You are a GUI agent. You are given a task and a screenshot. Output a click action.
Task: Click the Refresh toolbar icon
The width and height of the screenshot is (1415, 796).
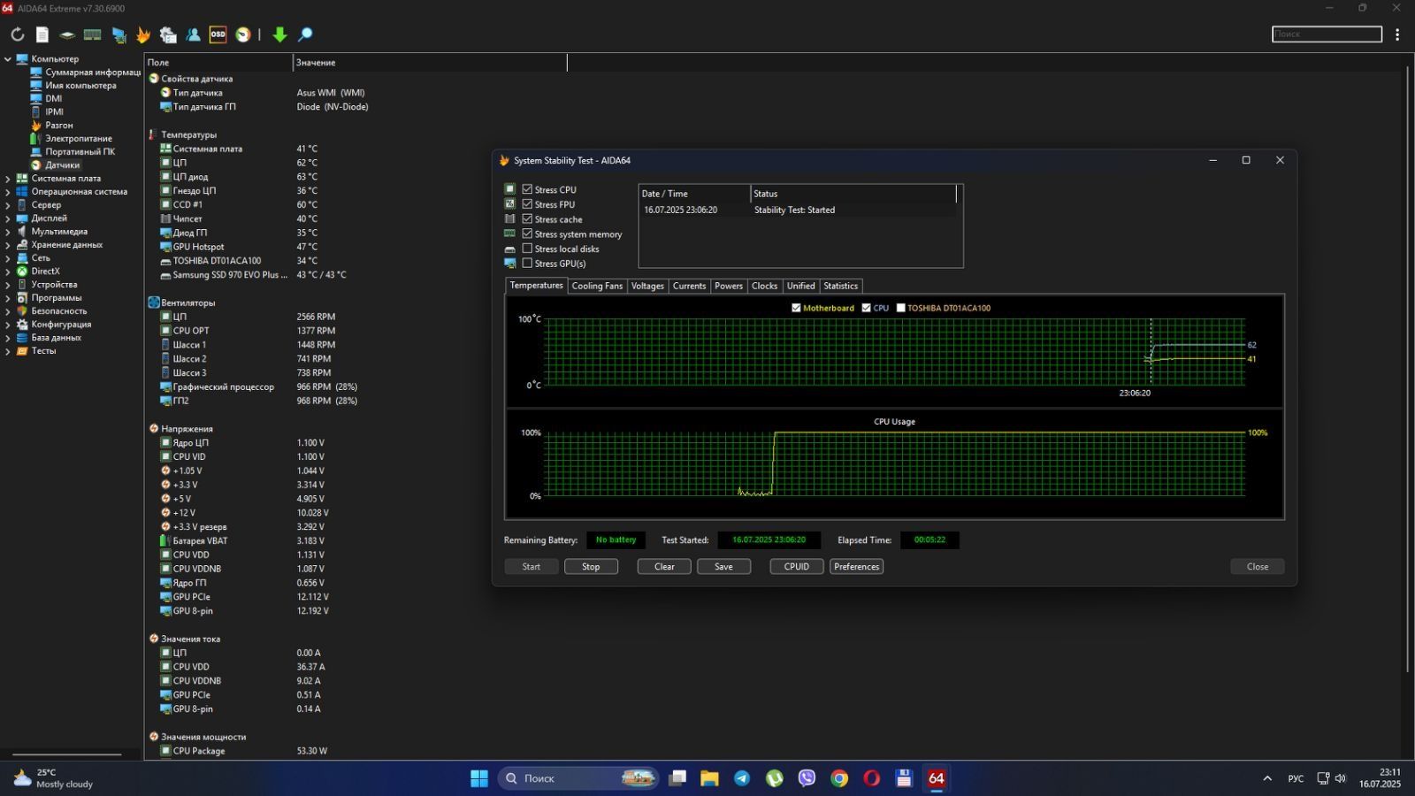18,34
